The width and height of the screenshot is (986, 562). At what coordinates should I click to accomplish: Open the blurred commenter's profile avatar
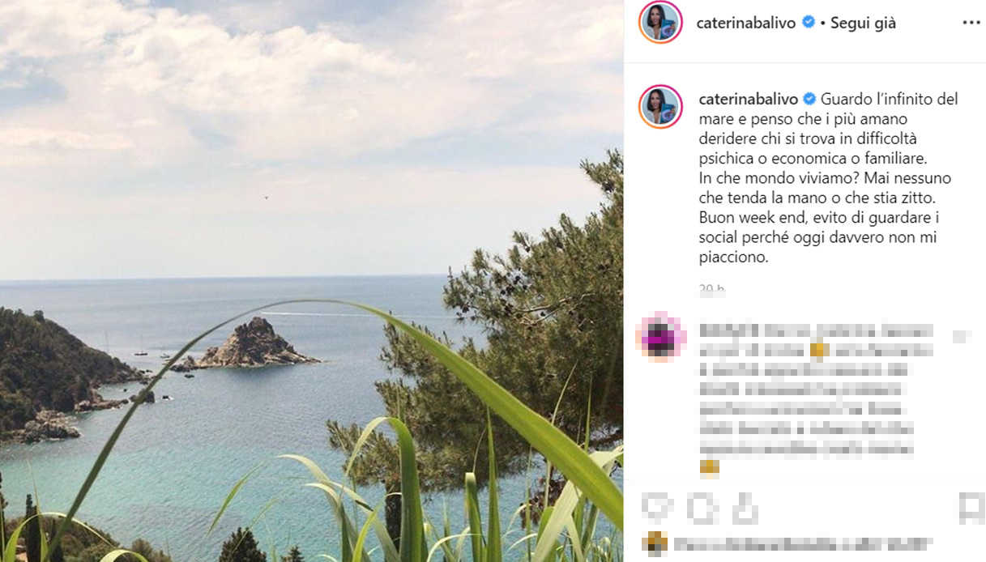(661, 335)
